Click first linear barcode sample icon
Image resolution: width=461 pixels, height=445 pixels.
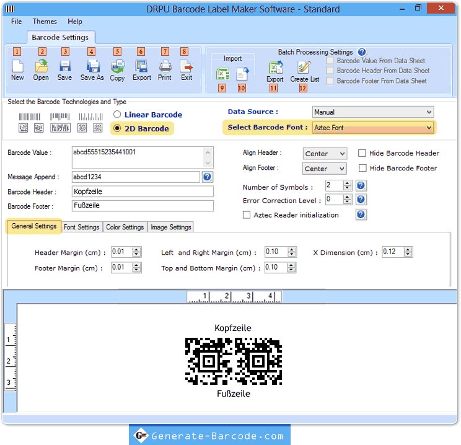30,117
